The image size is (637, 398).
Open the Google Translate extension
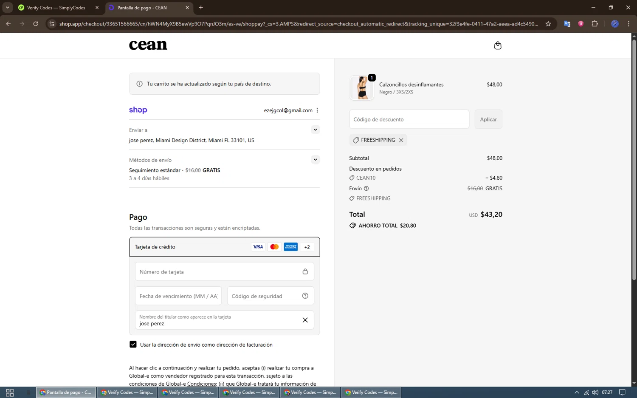tap(567, 24)
